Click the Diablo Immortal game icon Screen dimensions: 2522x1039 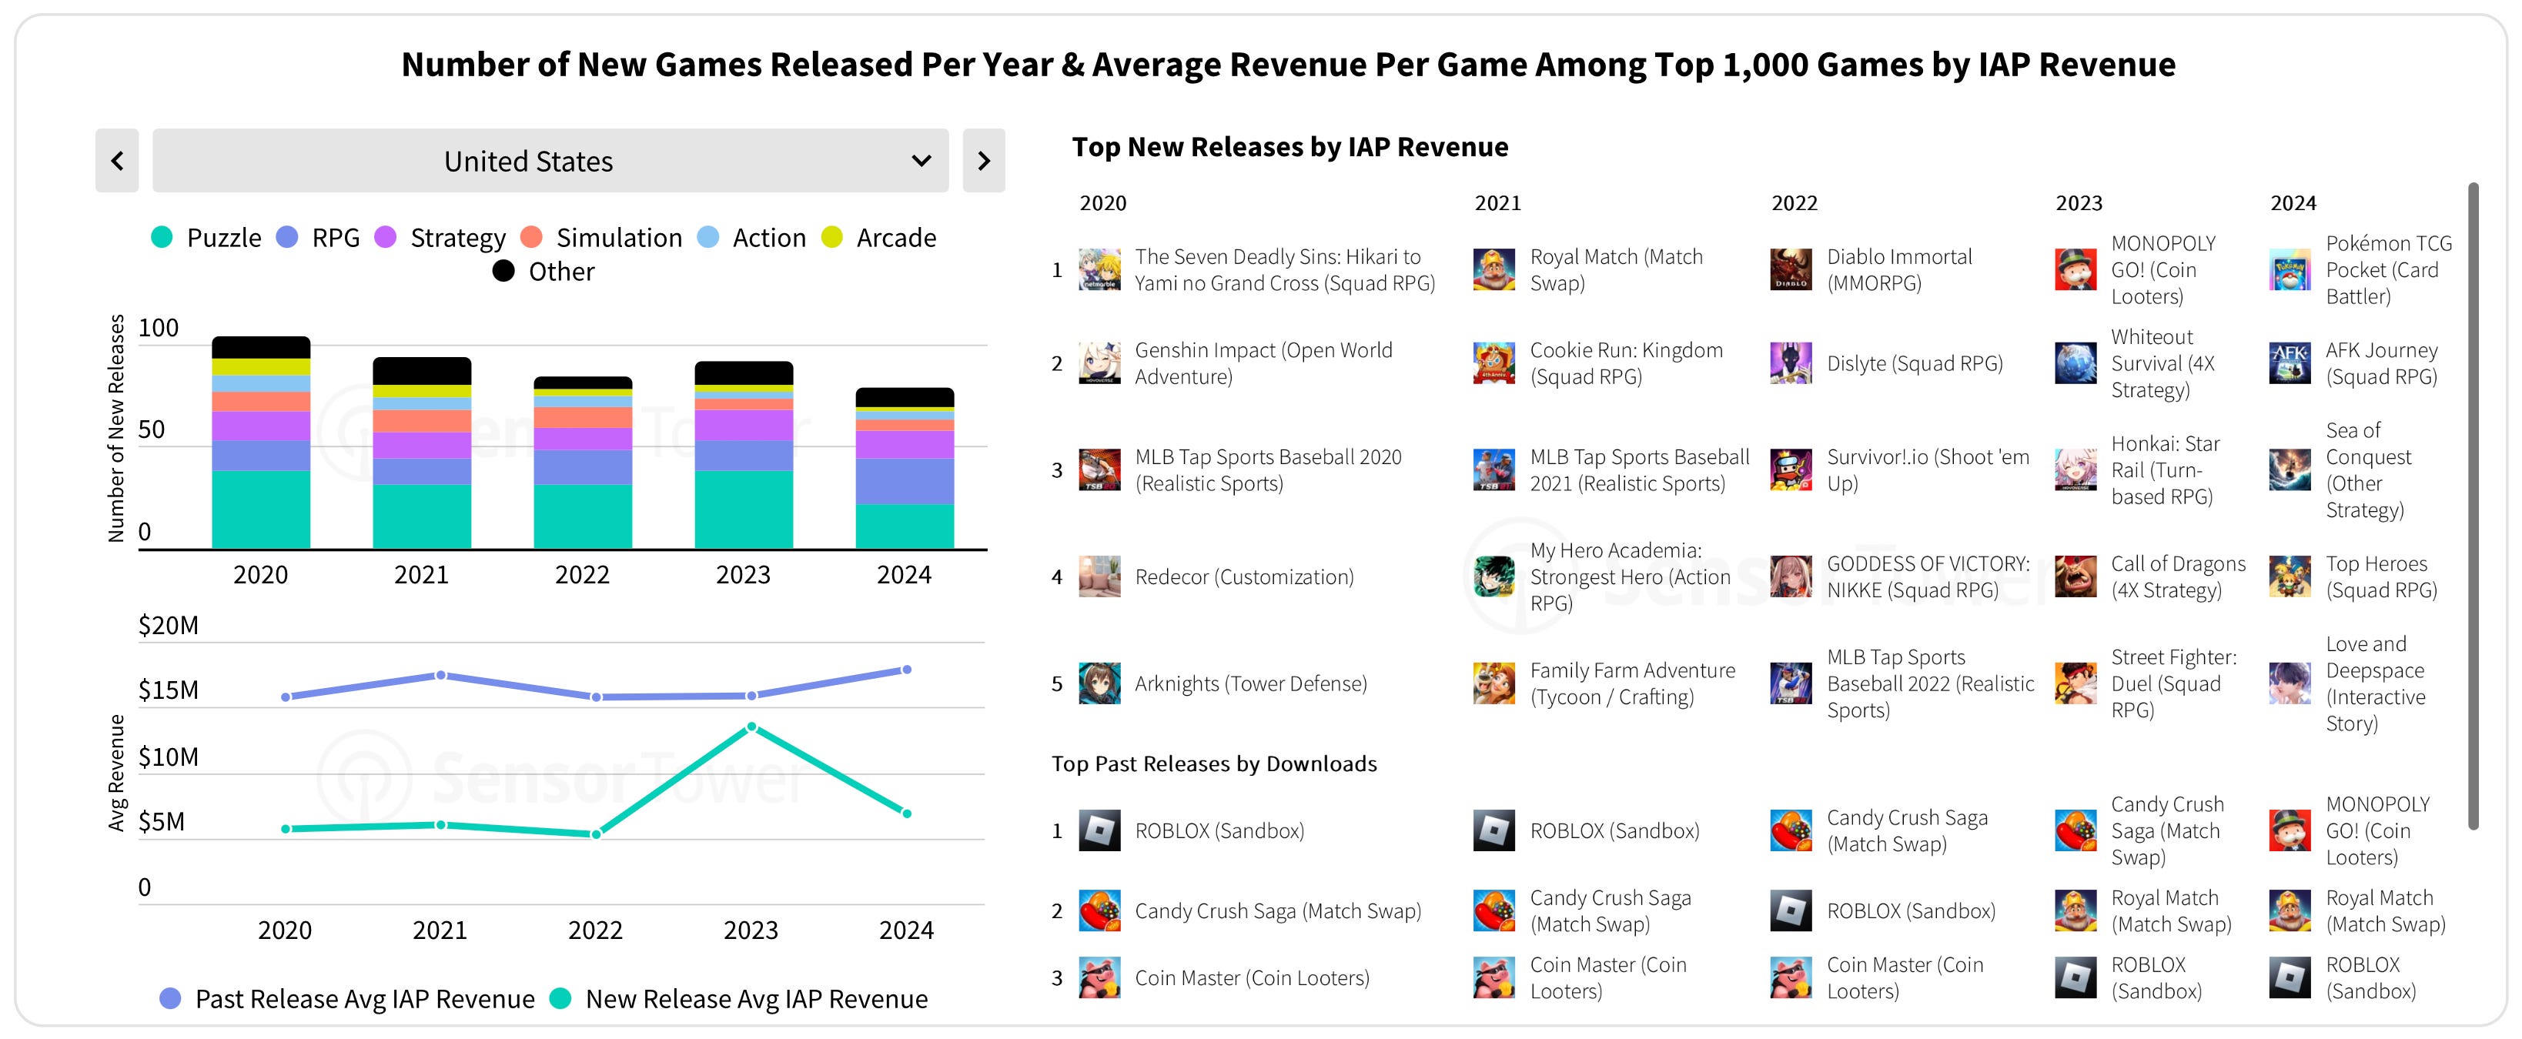coord(1791,270)
